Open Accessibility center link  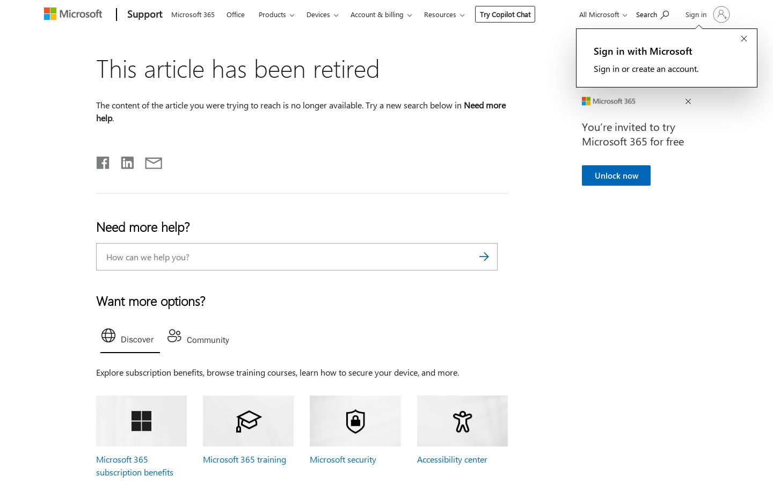[452, 459]
